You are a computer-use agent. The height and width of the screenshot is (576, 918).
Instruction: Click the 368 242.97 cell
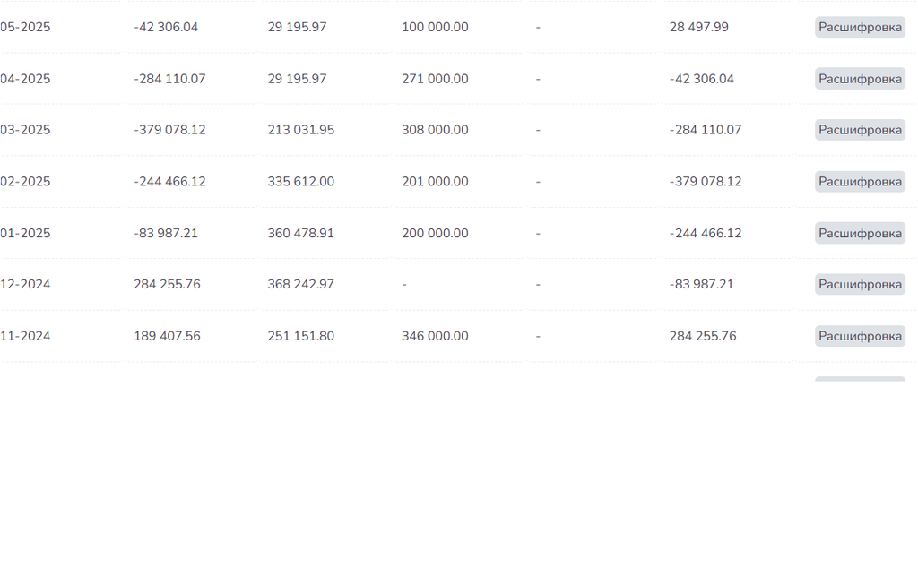pyautogui.click(x=300, y=284)
